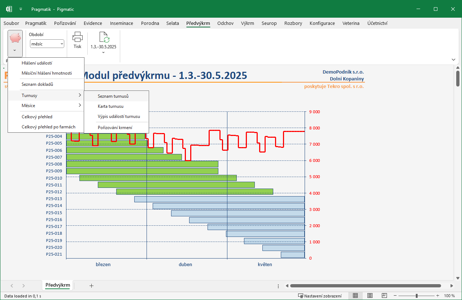Image resolution: width=462 pixels, height=300 pixels.
Task: Choose Karta turnusu in the submenu
Action: [116, 106]
